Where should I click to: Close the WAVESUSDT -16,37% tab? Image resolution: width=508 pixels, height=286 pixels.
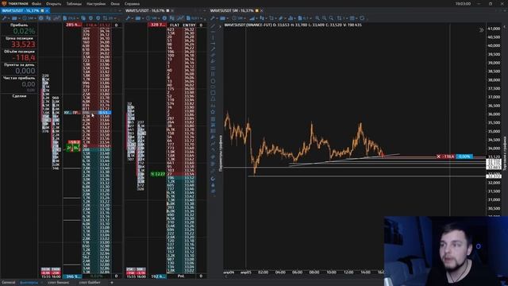click(x=48, y=10)
